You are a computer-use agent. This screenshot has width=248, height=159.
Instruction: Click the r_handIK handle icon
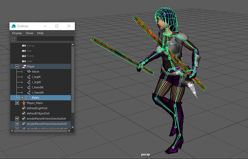tap(29, 93)
